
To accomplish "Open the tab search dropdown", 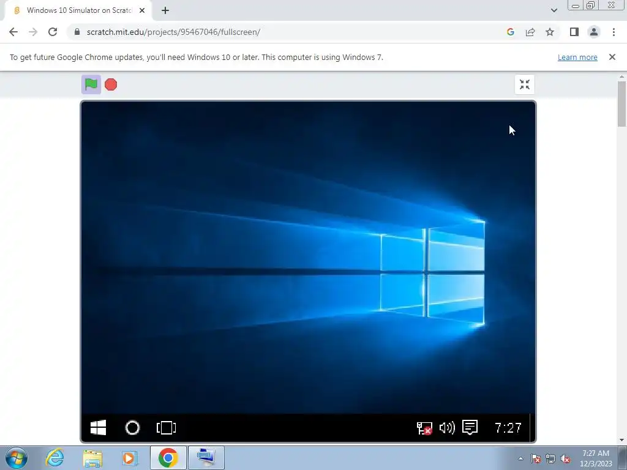I will pyautogui.click(x=554, y=10).
